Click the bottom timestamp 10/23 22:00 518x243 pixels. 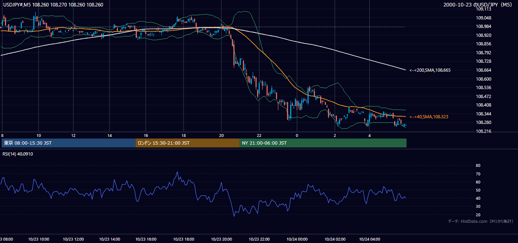tap(259, 239)
